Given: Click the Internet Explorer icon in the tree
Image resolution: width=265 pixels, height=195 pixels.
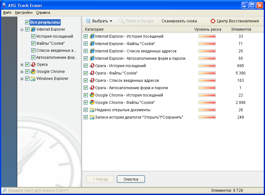Looking at the screenshot, I should [x=33, y=29].
